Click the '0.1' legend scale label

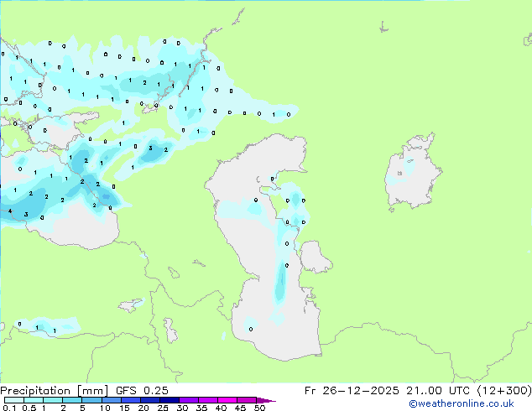9,408
